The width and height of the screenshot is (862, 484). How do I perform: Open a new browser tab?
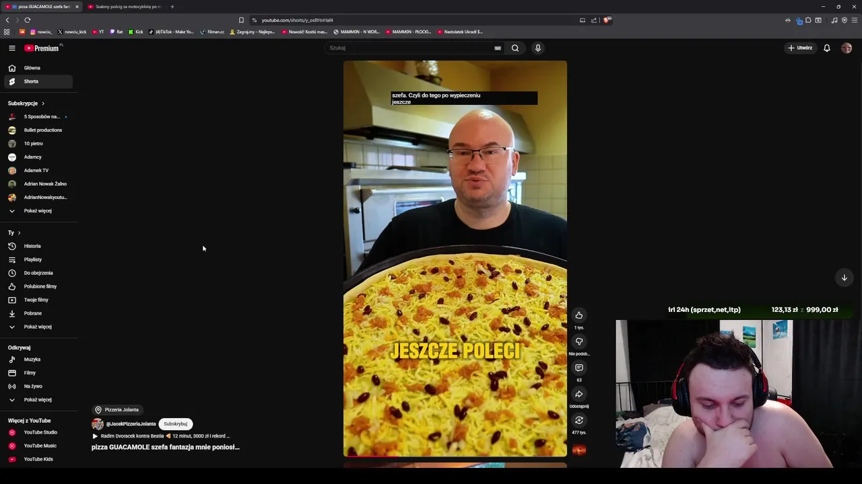click(172, 7)
